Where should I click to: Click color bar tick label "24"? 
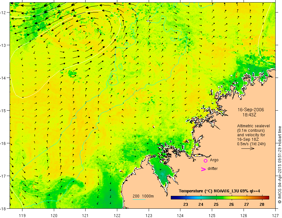(x=201, y=204)
